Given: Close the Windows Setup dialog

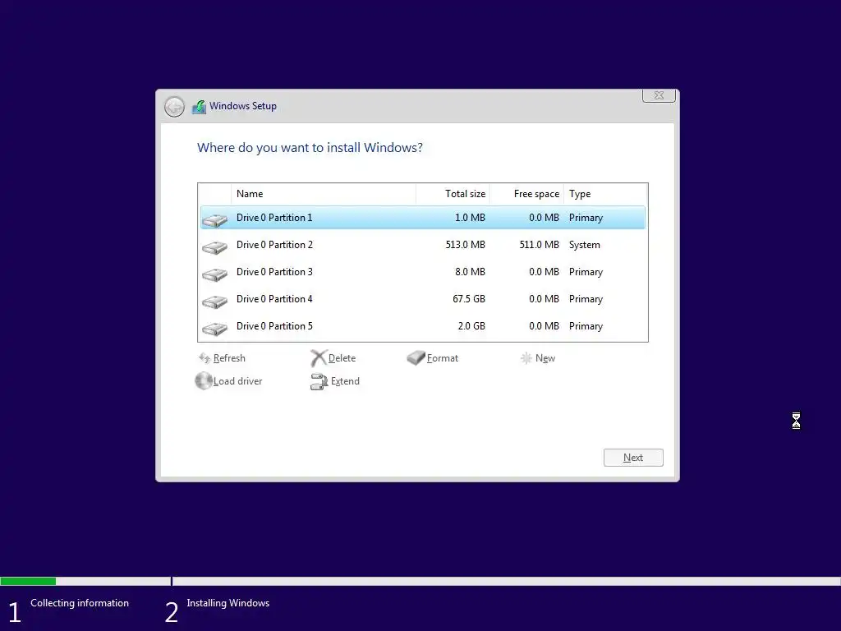Looking at the screenshot, I should click(x=659, y=95).
